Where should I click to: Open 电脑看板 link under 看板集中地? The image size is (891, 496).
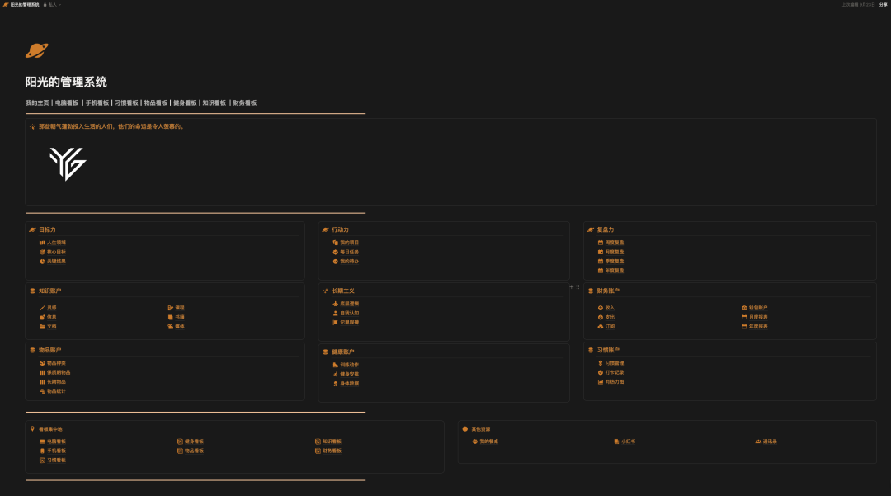pyautogui.click(x=56, y=442)
